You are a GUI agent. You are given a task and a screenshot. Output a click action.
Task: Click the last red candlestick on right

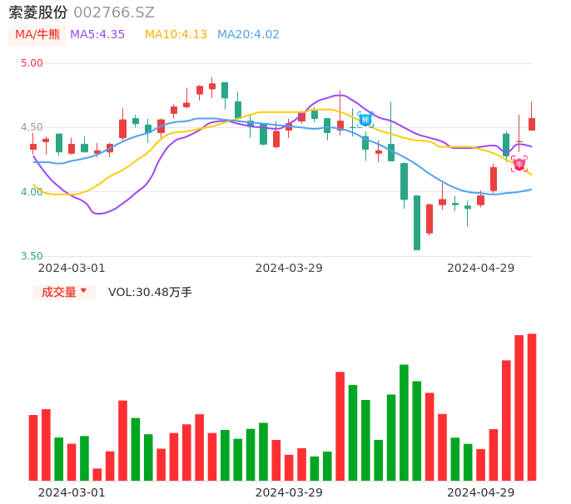pyautogui.click(x=532, y=124)
